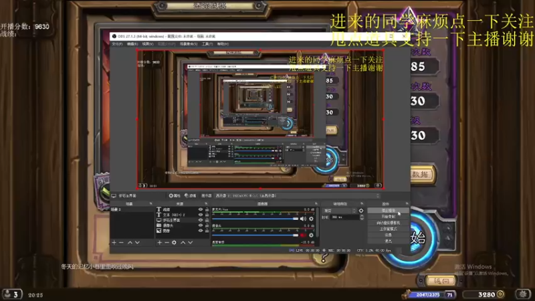Remove the selected source with the minus icon

pyautogui.click(x=167, y=243)
